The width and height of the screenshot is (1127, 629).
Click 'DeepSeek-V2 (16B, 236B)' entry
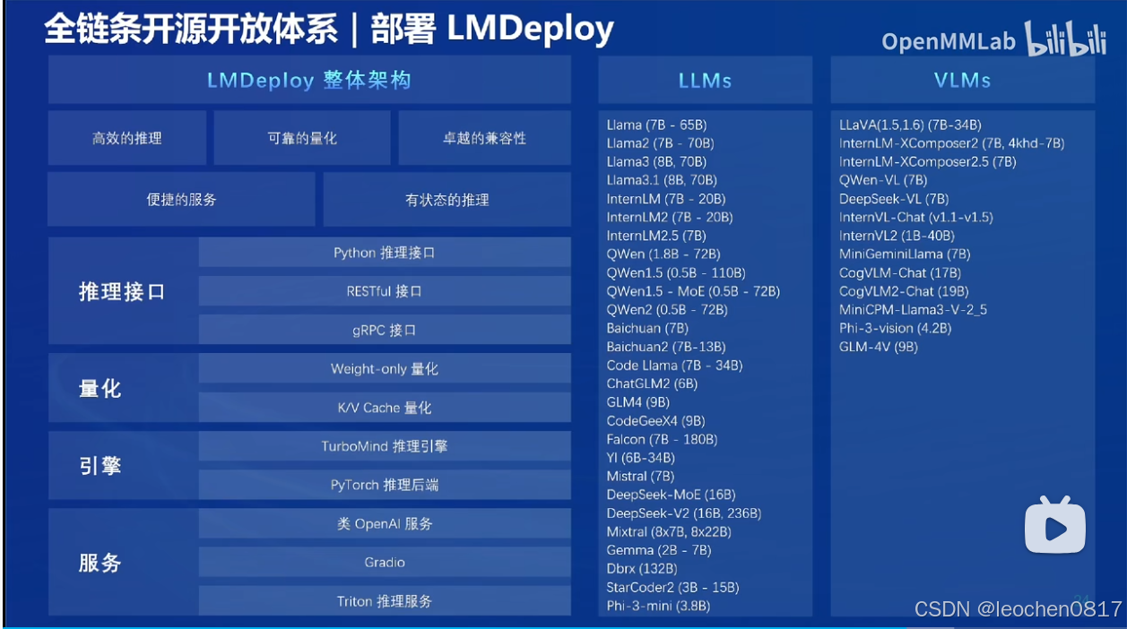[684, 513]
